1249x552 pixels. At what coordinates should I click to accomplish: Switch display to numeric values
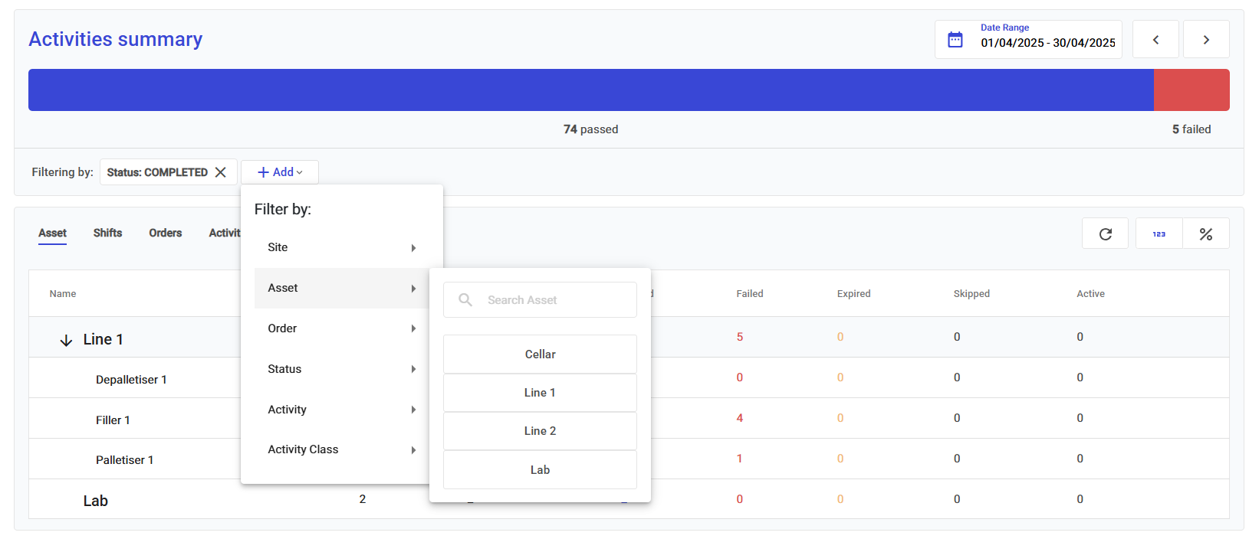click(x=1159, y=234)
